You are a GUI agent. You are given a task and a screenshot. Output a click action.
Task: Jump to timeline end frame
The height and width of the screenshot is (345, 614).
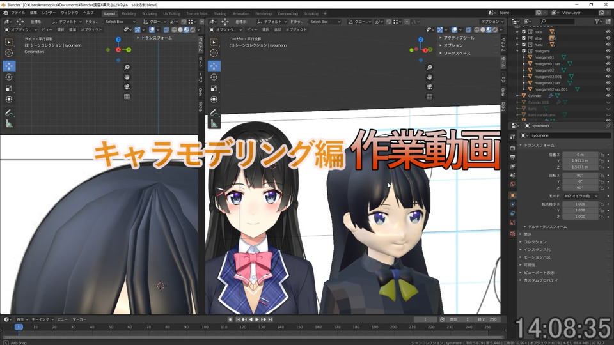pos(270,319)
